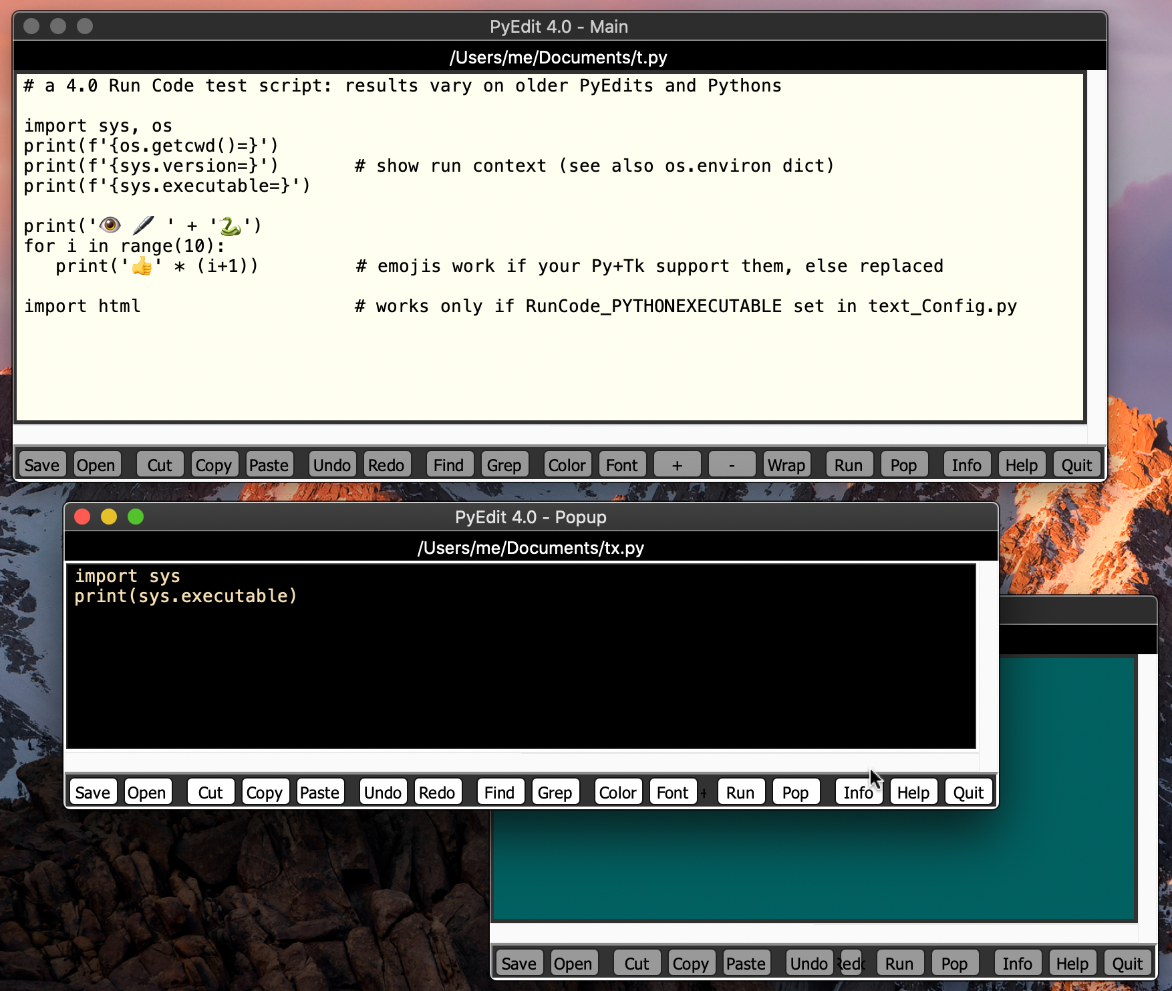Viewport: 1172px width, 991px height.
Task: Click Info in the teal background window
Action: (x=1018, y=963)
